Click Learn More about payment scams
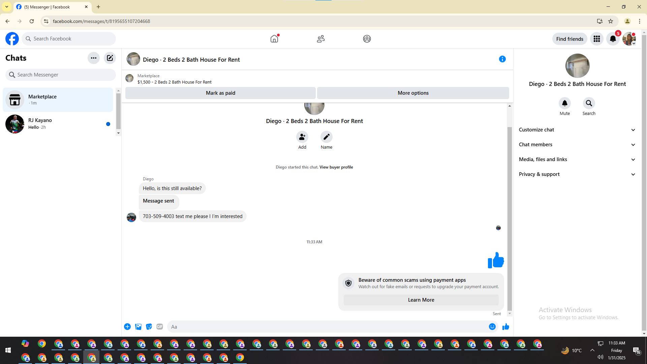The image size is (647, 364). click(x=421, y=300)
